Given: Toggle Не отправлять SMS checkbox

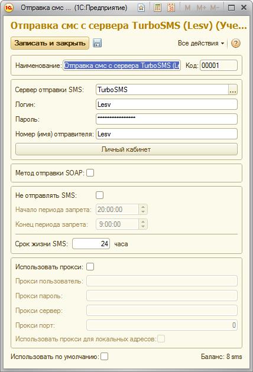Looking at the screenshot, I should [99, 195].
